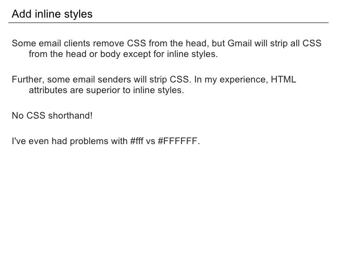Image resolution: width=337 pixels, height=253 pixels.
Task: Click the horizontal rule below the title
Action: point(168,22)
